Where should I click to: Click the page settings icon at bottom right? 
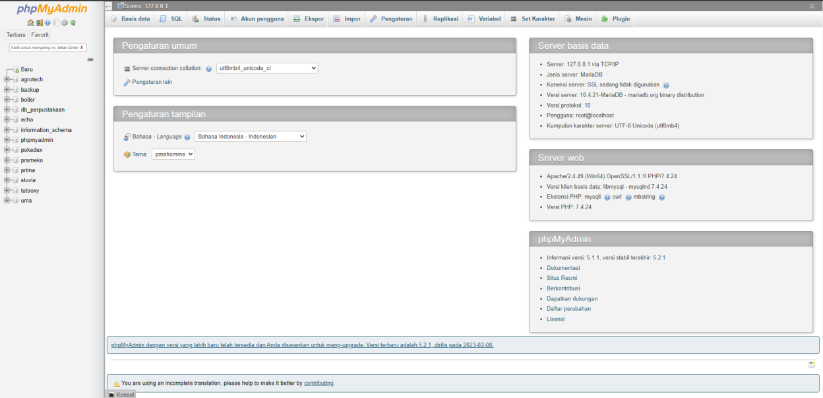pos(812,364)
